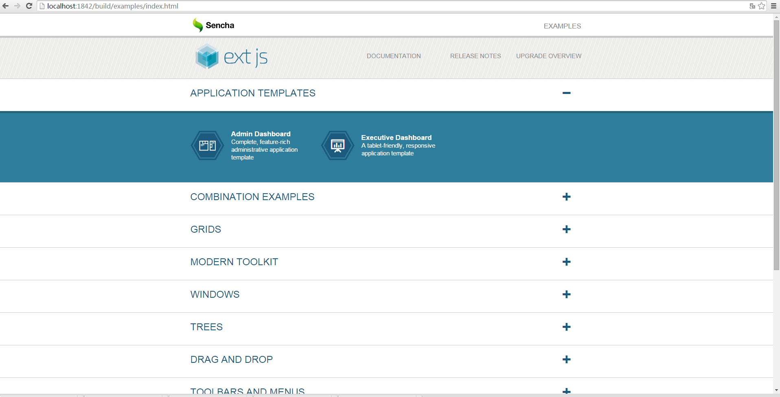780x397 pixels.
Task: Click the GRIDS heading
Action: [x=206, y=229]
